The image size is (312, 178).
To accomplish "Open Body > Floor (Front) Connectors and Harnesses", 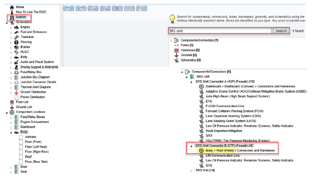I will point(240,151).
